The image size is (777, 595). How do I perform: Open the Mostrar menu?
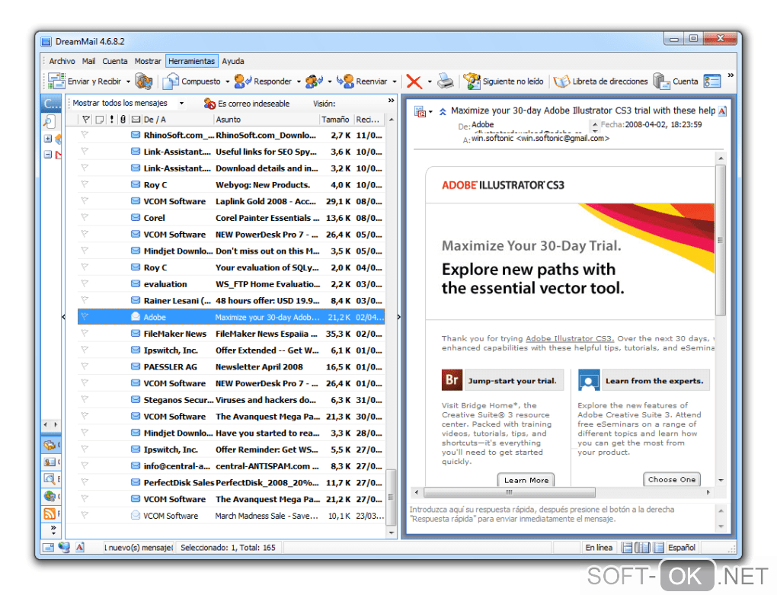tap(148, 62)
